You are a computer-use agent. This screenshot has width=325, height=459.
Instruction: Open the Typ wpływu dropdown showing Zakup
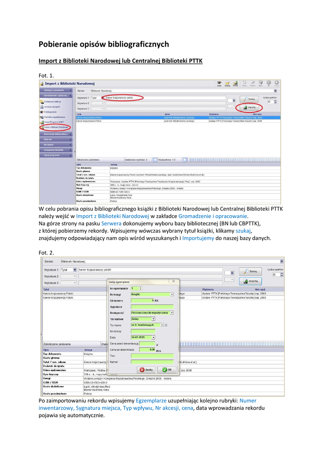pyautogui.click(x=153, y=319)
